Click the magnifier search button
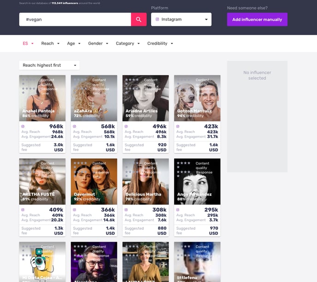This screenshot has width=317, height=282. 139,19
